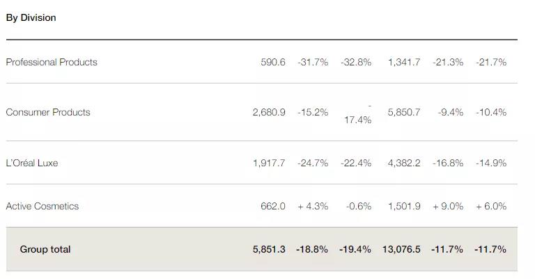Viewport: 535px width, 279px height.
Task: Click the Group total 5,851.3 figure
Action: (x=269, y=249)
